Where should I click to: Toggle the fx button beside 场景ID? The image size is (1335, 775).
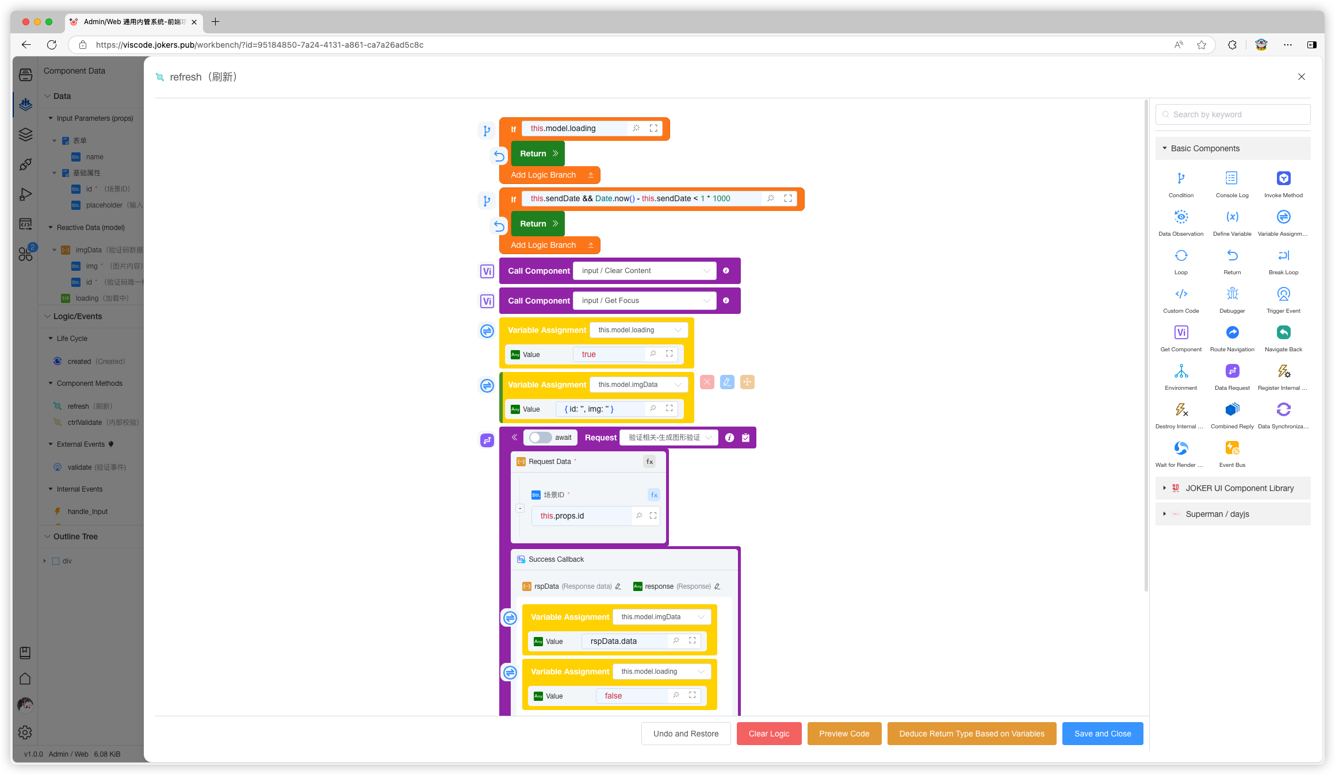[653, 495]
